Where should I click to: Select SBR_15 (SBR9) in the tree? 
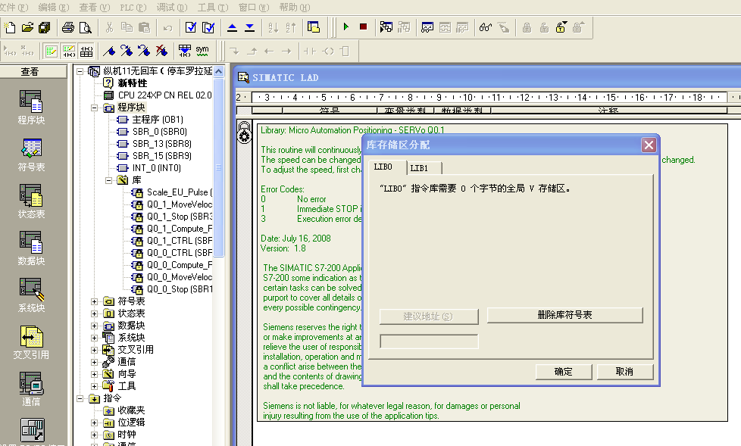pos(161,156)
